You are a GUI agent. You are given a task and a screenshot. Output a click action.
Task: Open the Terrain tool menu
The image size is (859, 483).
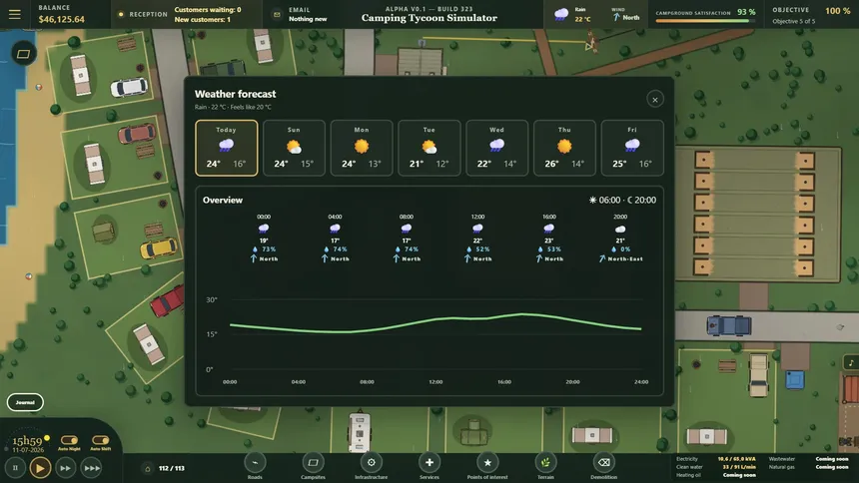(545, 463)
